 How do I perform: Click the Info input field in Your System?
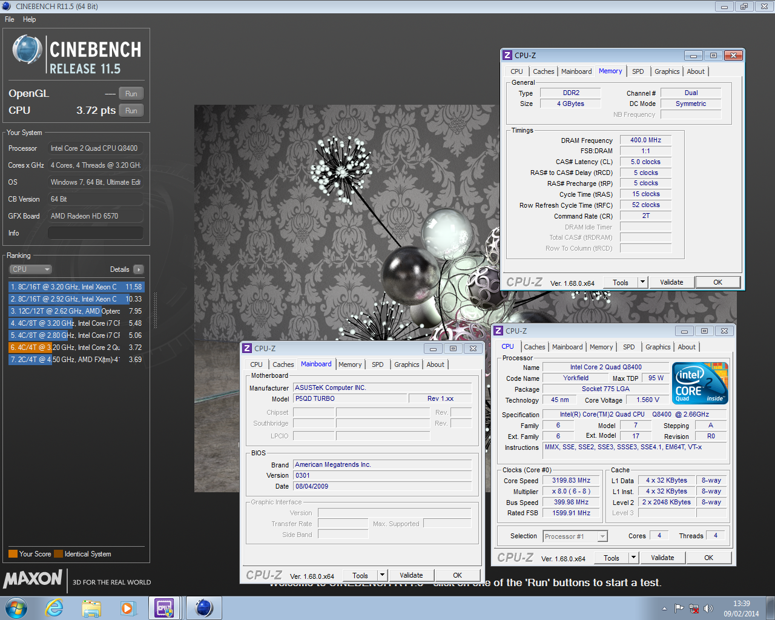[x=96, y=233]
